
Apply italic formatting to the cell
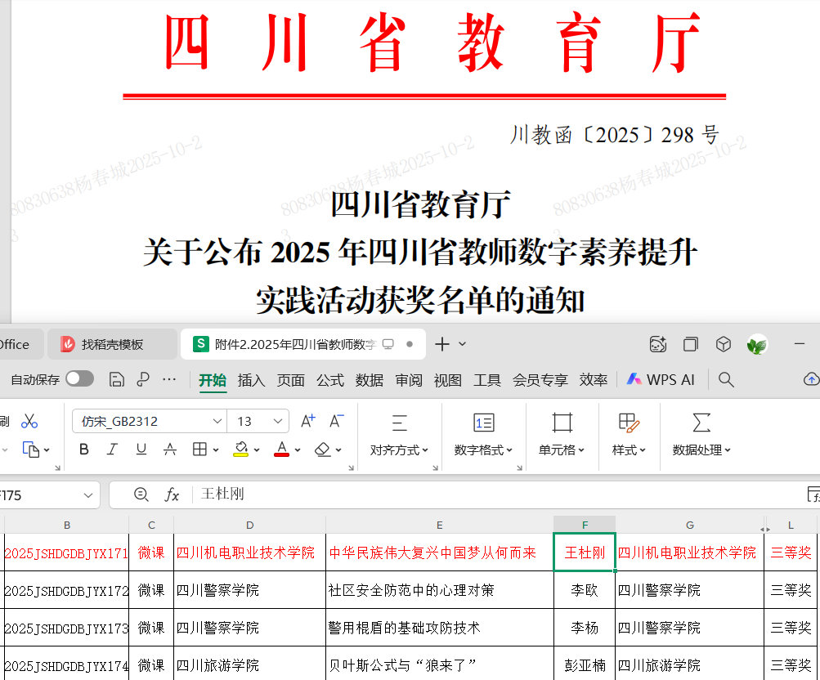tap(112, 449)
